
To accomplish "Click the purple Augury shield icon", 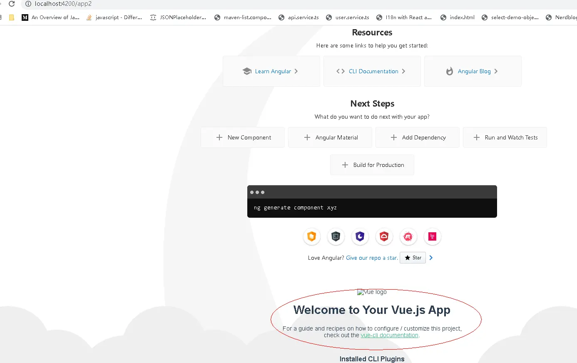I will (360, 236).
